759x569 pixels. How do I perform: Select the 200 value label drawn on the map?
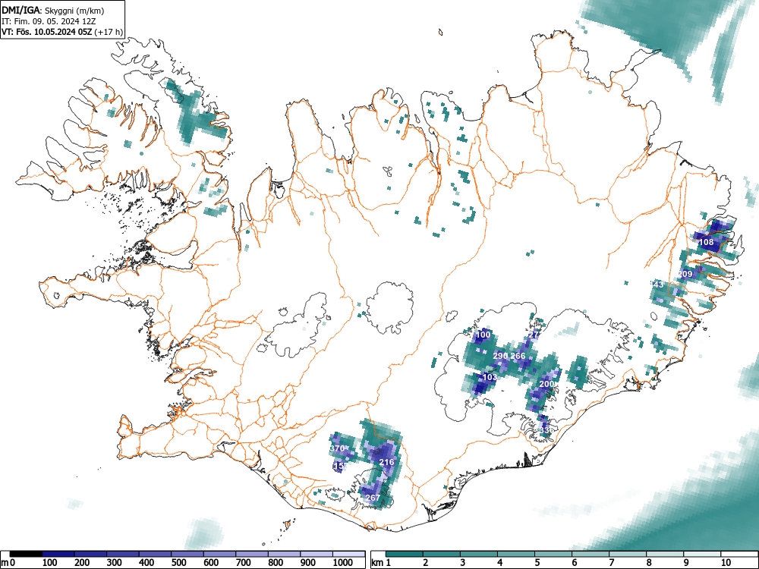click(546, 384)
